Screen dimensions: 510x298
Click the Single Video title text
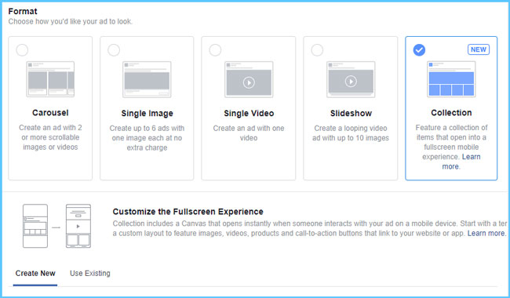tap(249, 114)
